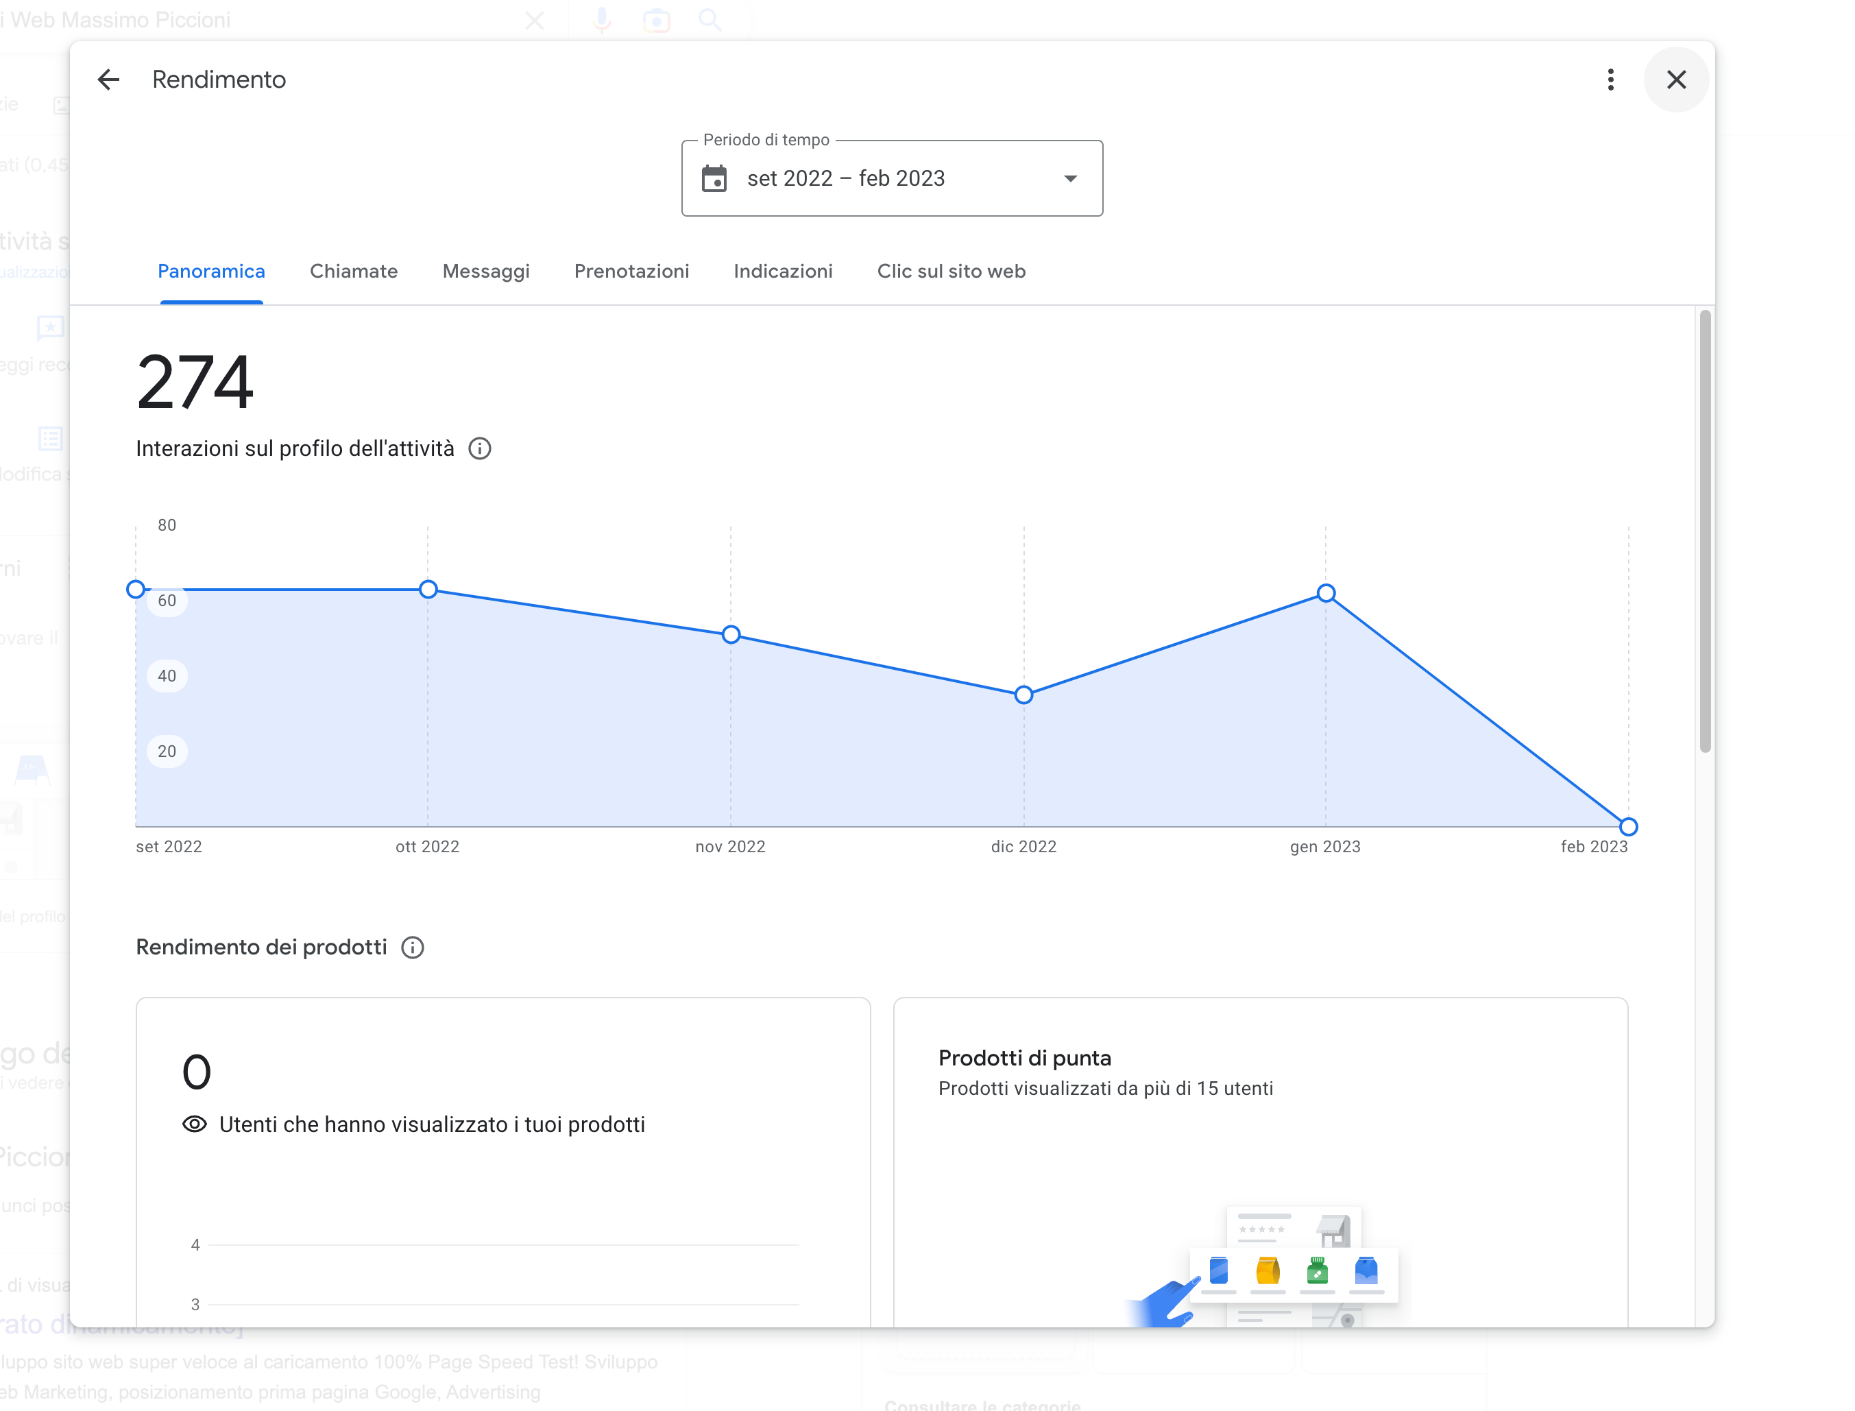Show info for Interazioni sul profilo dell'attività
1855x1411 pixels.
pos(479,448)
